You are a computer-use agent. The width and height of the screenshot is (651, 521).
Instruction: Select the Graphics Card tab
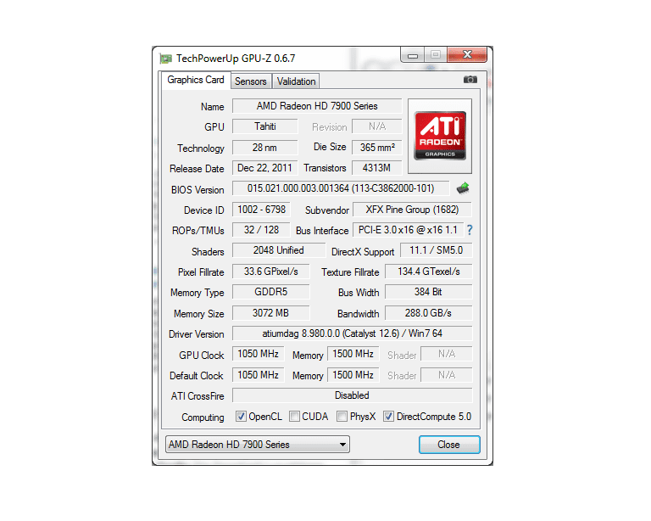pyautogui.click(x=196, y=80)
